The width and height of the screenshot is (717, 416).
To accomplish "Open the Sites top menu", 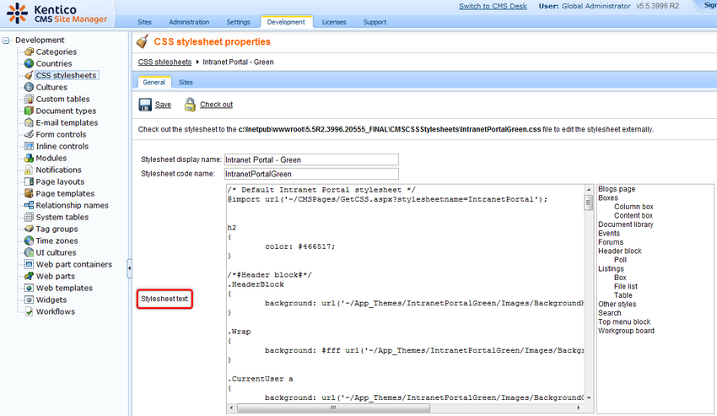I will [x=144, y=22].
